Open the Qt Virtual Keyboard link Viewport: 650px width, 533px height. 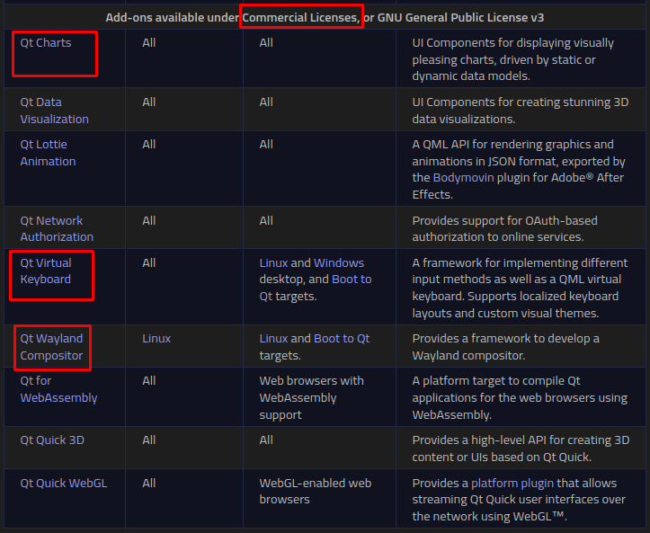[46, 271]
